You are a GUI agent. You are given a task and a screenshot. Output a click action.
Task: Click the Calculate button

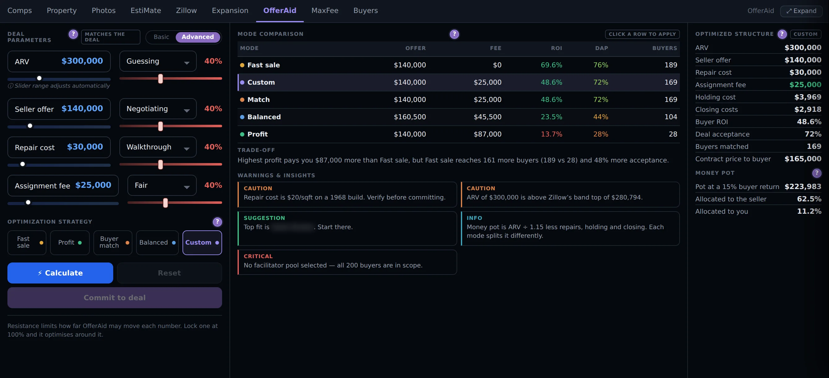click(x=60, y=273)
